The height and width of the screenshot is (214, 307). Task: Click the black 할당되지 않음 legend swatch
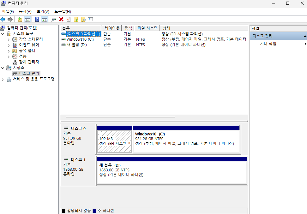coord(63,211)
